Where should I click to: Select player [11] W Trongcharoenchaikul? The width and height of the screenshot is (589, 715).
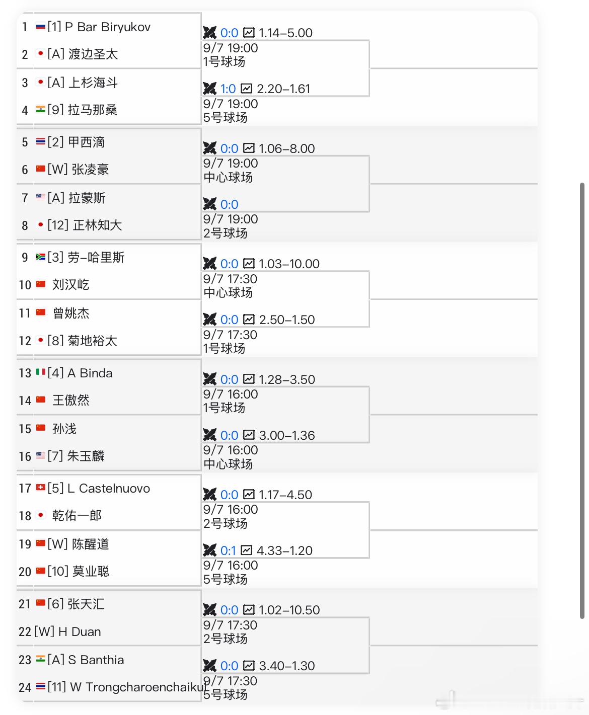[126, 687]
